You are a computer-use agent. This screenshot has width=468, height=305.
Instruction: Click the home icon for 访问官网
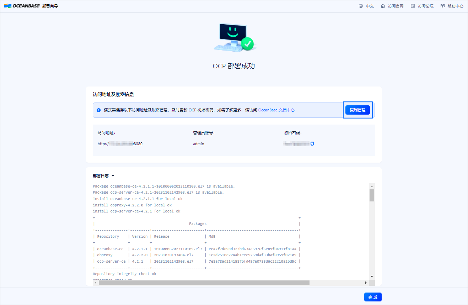(x=383, y=6)
